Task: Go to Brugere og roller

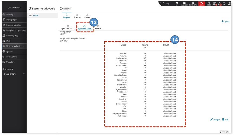Action: click(14, 25)
